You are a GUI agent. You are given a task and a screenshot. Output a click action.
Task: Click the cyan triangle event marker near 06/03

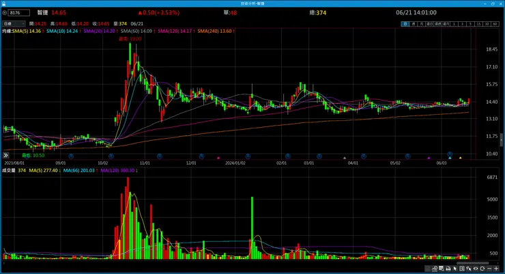pyautogui.click(x=450, y=158)
